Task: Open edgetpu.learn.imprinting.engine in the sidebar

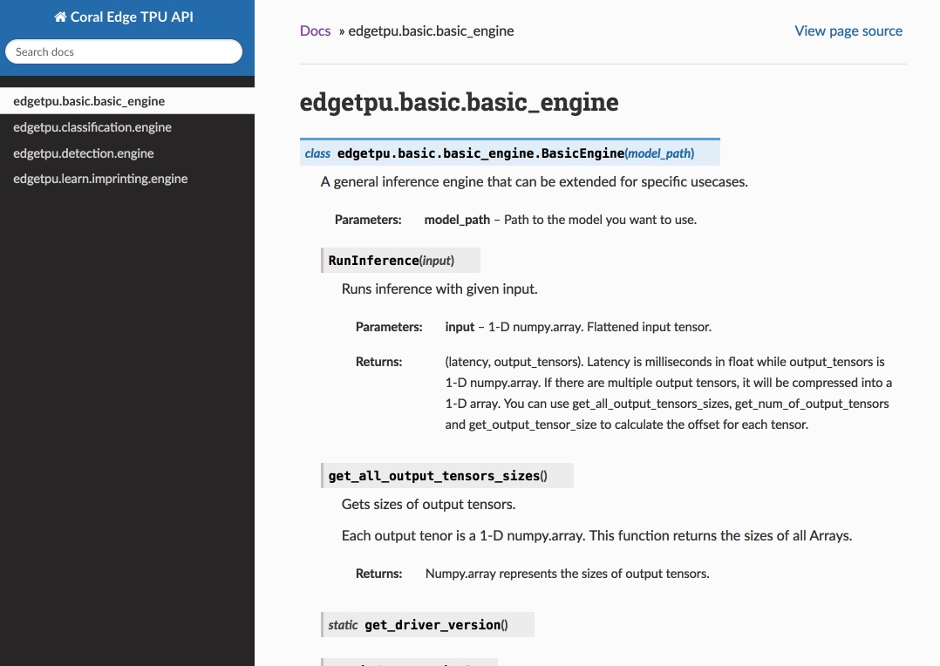Action: (127, 179)
